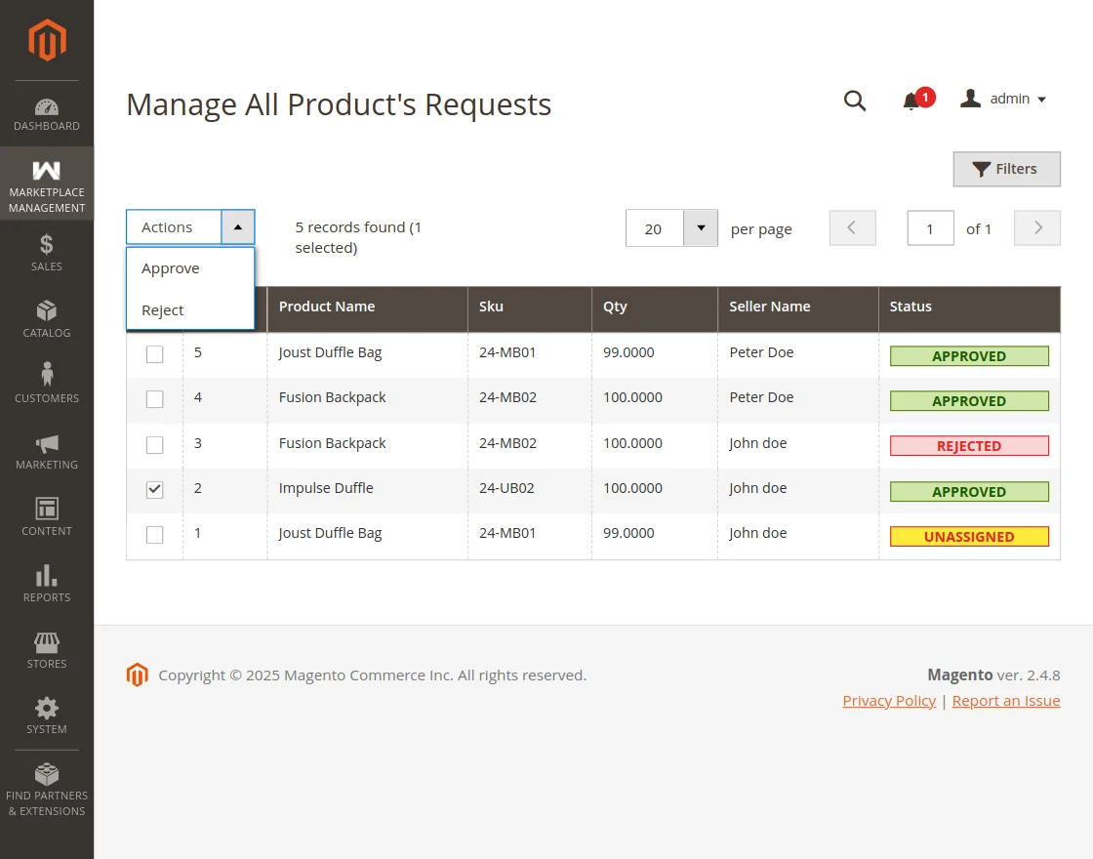The width and height of the screenshot is (1093, 859).
Task: Click the REJECTED status badge
Action: 969,445
